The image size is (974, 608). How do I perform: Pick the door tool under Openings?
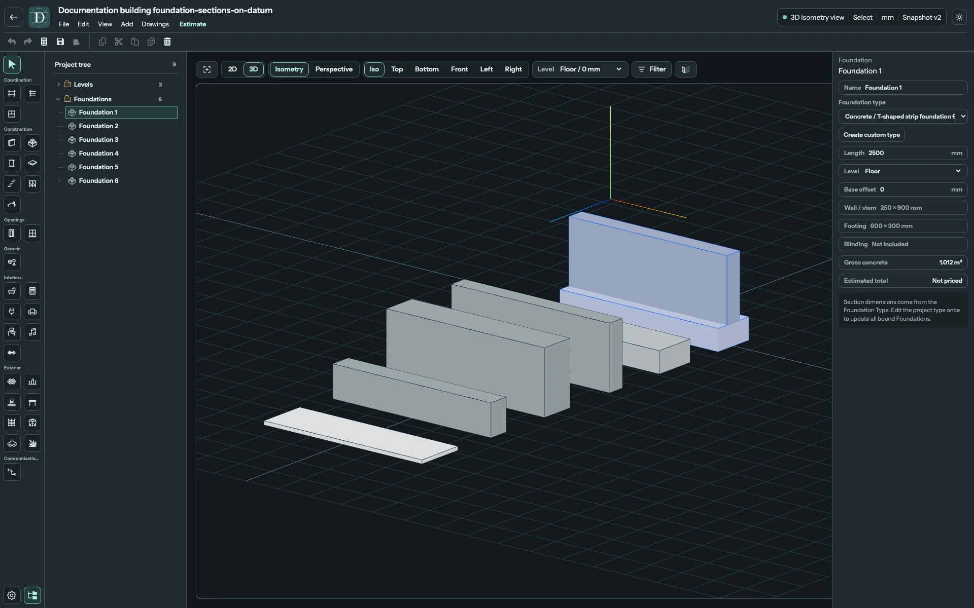pos(12,234)
